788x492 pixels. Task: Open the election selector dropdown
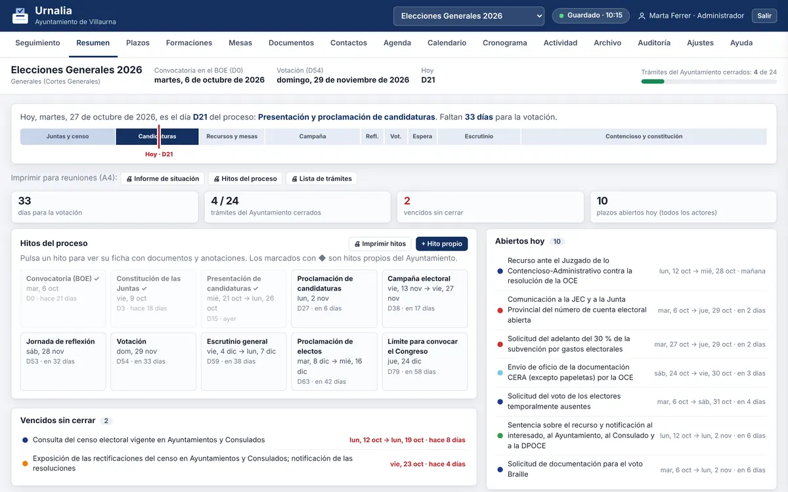click(469, 16)
